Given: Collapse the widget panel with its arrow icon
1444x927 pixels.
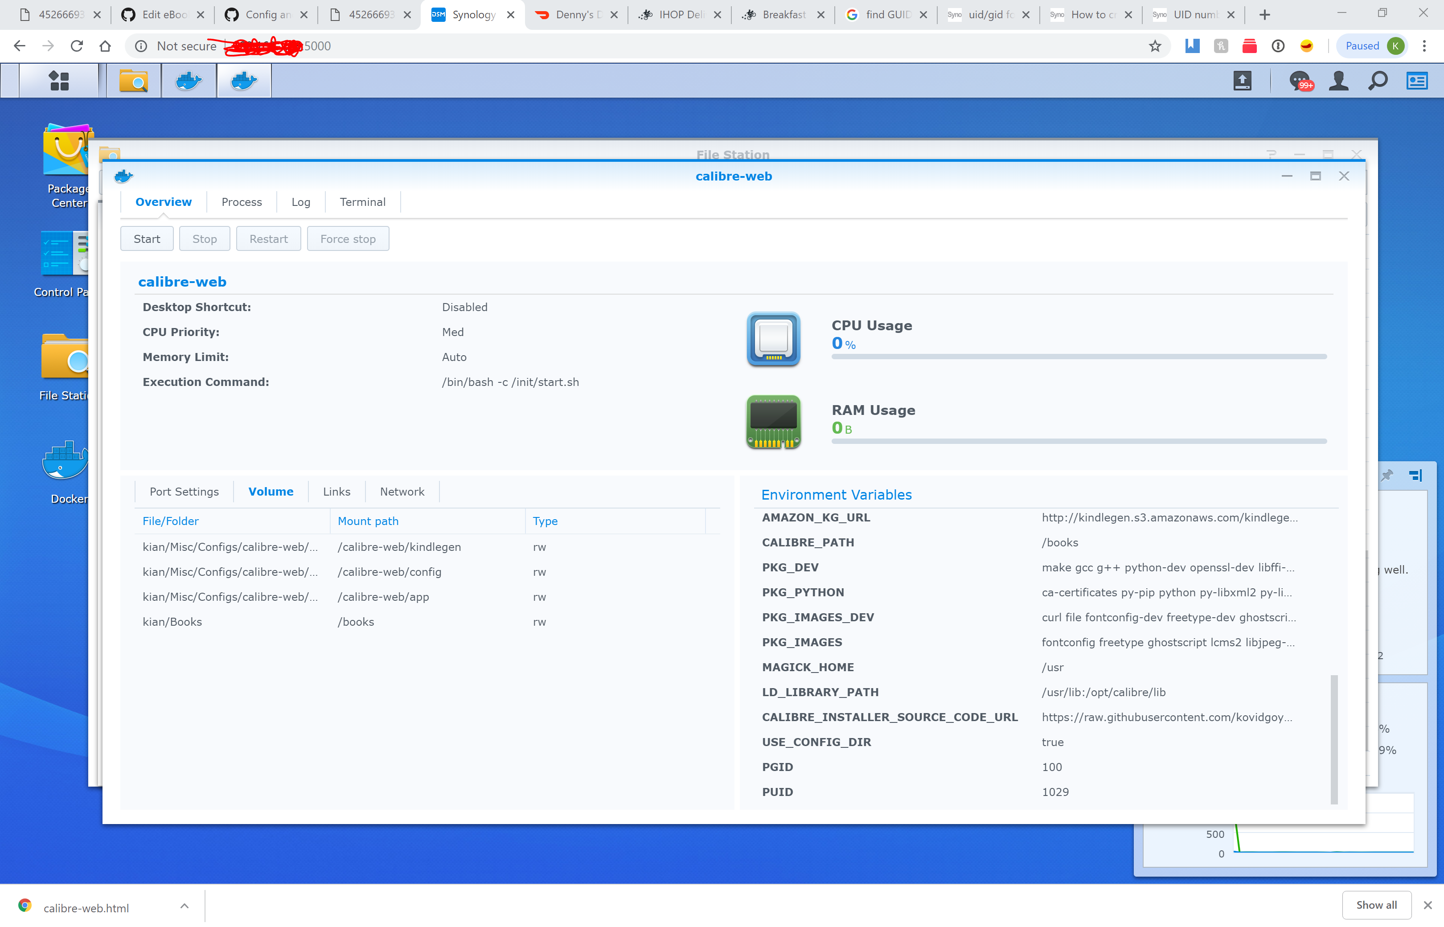Looking at the screenshot, I should (1415, 475).
